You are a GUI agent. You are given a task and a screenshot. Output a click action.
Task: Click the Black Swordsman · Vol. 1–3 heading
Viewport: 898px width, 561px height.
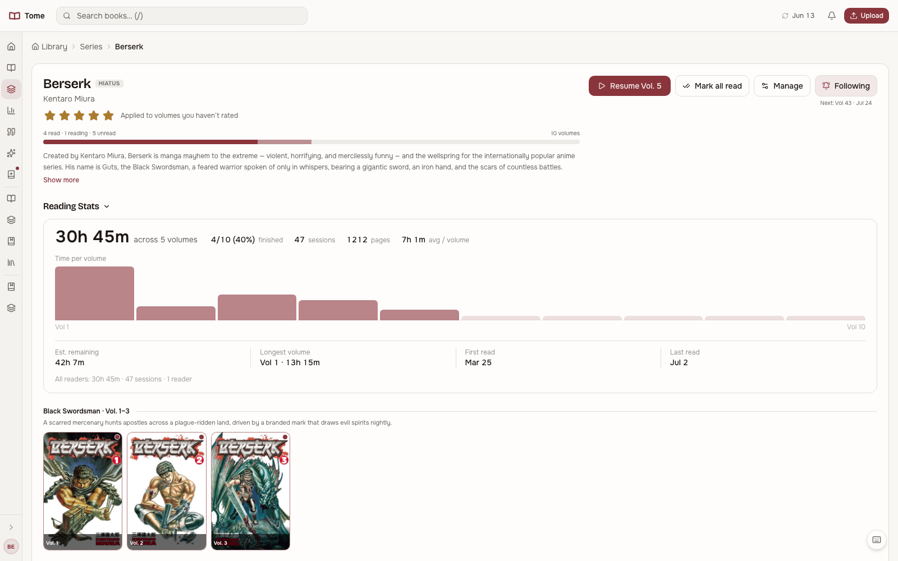(x=86, y=411)
